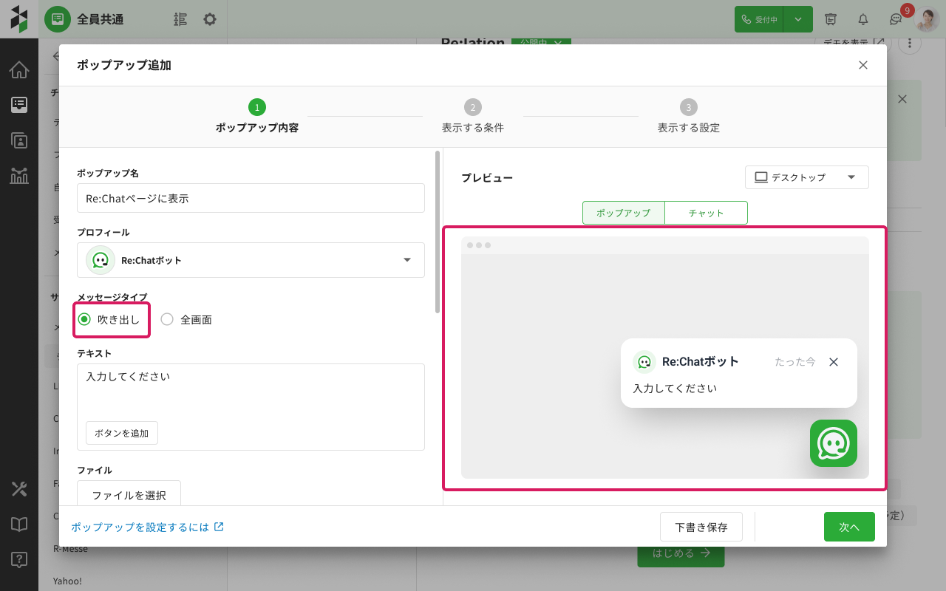Click the 下書き保存 button
This screenshot has width=946, height=591.
pos(701,527)
